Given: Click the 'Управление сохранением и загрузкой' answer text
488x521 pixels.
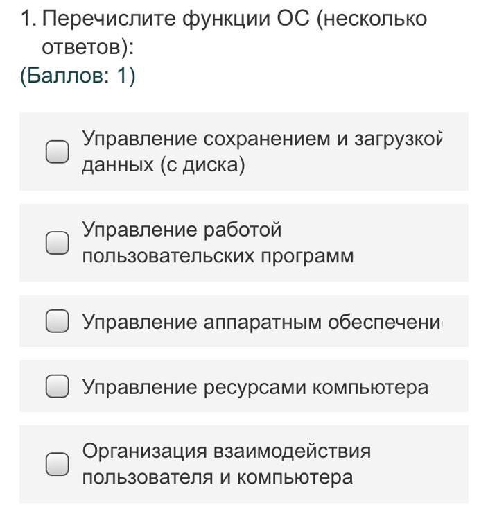Looking at the screenshot, I should tap(261, 139).
